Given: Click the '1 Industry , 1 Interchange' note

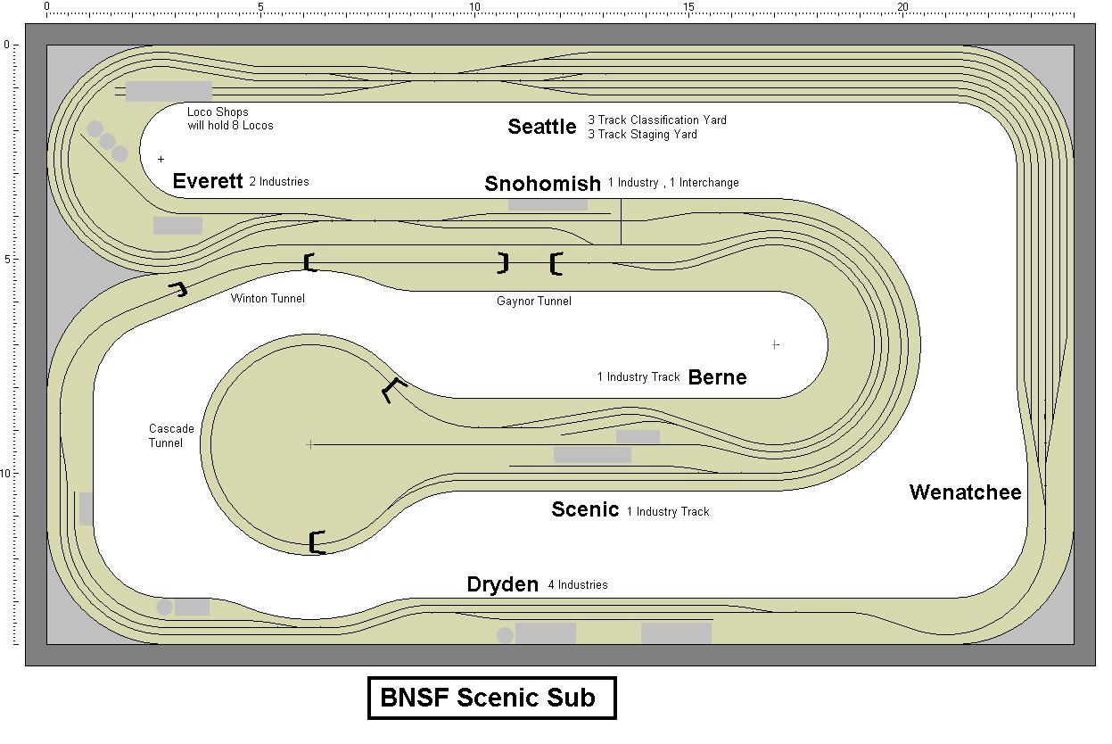Looking at the screenshot, I should tap(673, 183).
